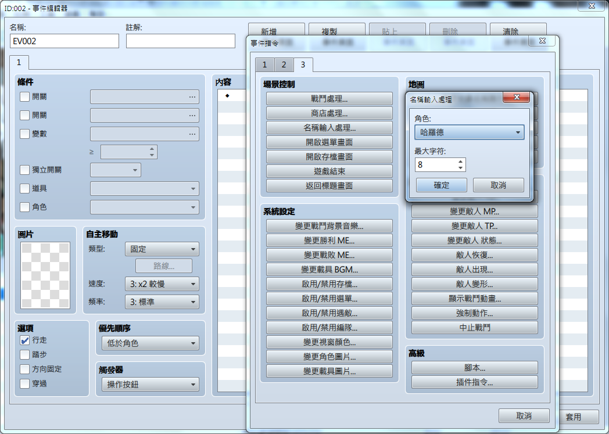The height and width of the screenshot is (434, 609).
Task: Click 確定 in the name input dialog
Action: [x=441, y=185]
